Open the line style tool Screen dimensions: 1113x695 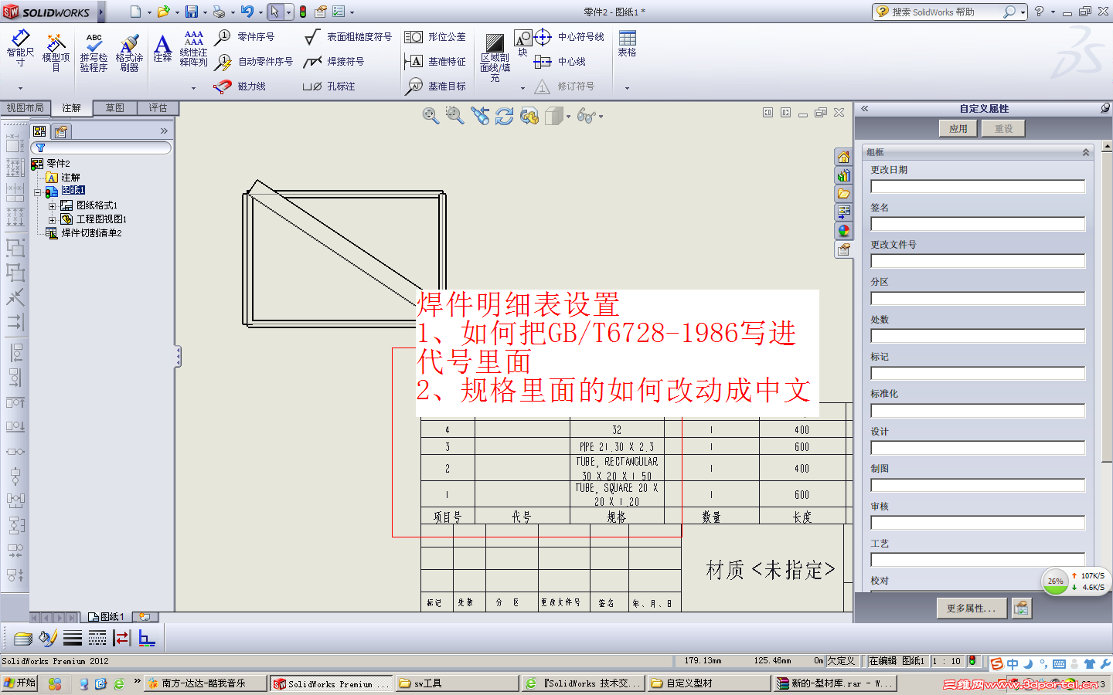pyautogui.click(x=97, y=638)
